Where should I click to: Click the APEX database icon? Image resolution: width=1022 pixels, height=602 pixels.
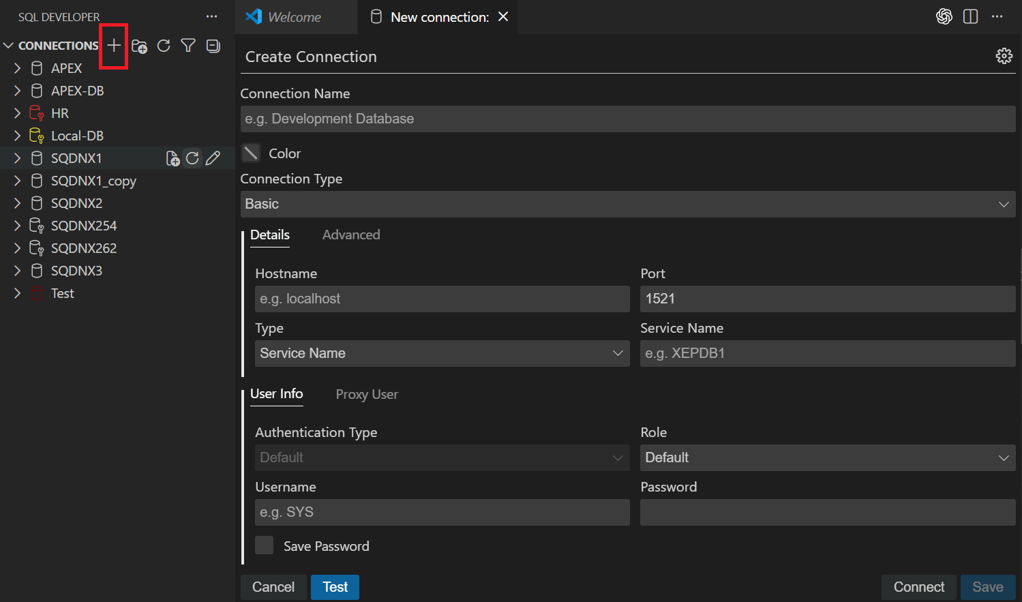click(37, 68)
